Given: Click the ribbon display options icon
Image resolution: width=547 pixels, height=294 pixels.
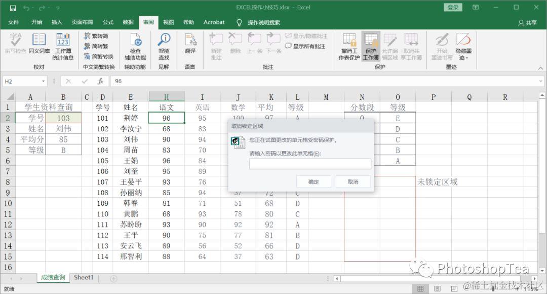Looking at the screenshot, I should (476, 7).
